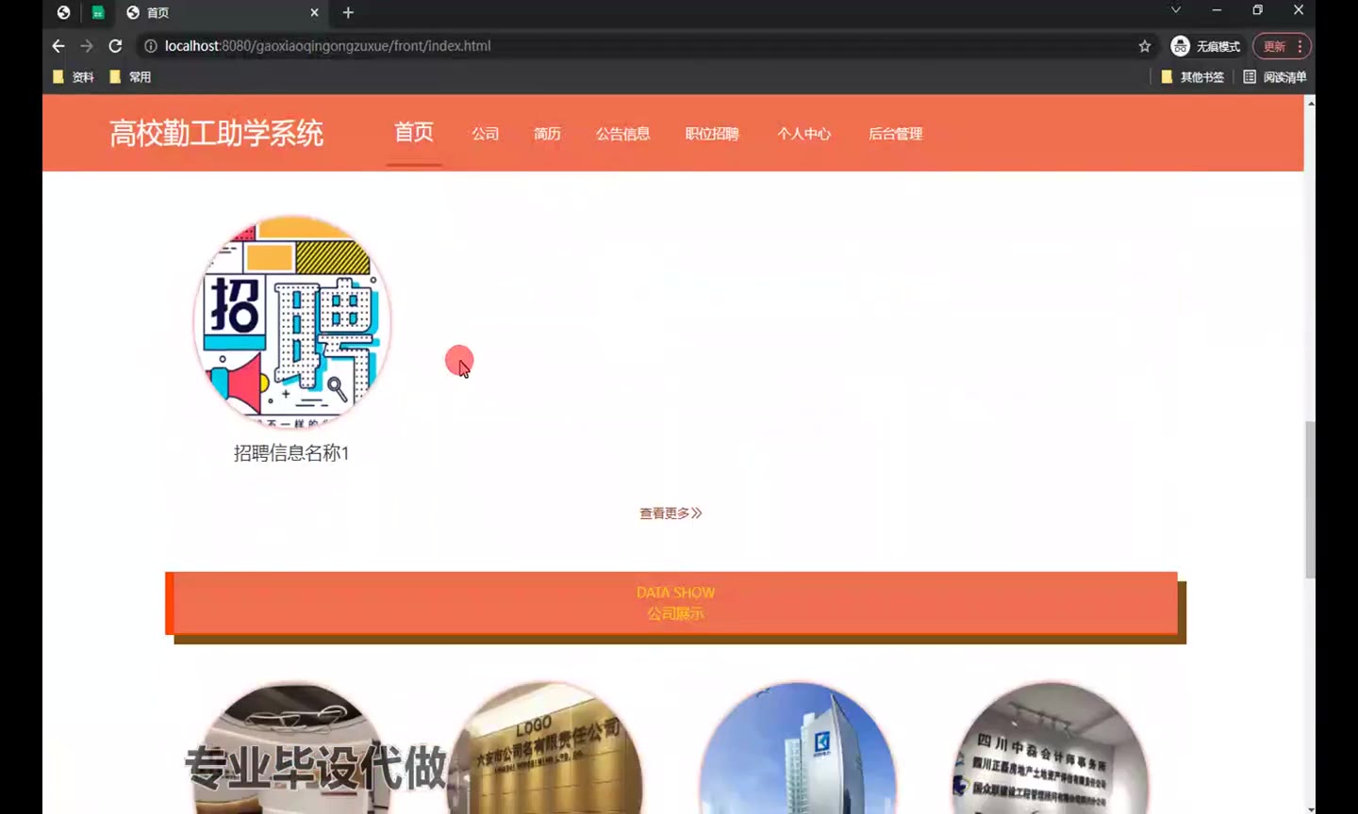Open Chrome menu via three-dot icon

tap(1300, 46)
